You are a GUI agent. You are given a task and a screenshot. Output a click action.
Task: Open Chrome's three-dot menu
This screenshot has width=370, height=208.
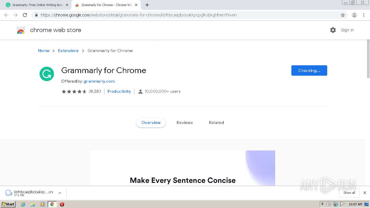click(364, 15)
